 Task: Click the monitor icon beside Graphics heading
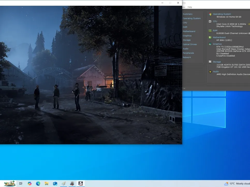coord(210,44)
